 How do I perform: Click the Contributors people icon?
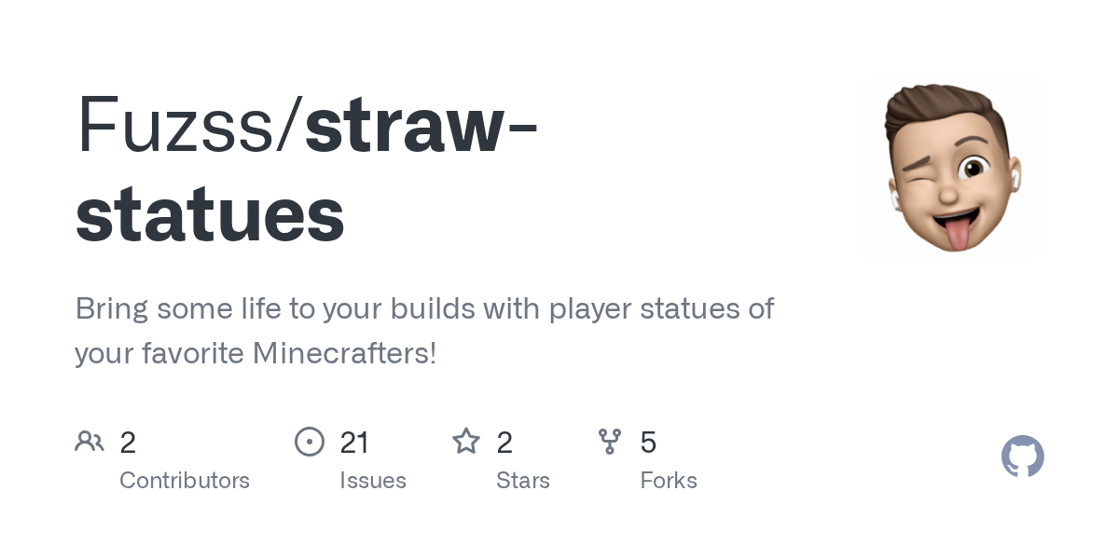[x=90, y=441]
